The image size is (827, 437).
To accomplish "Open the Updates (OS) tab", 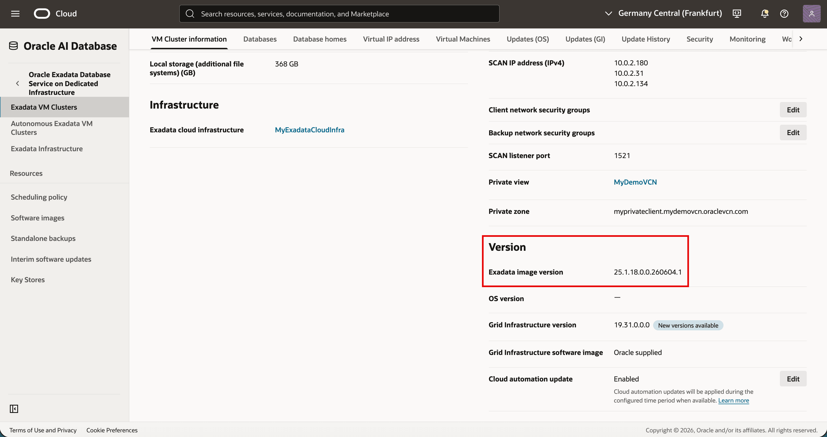I will 528,39.
